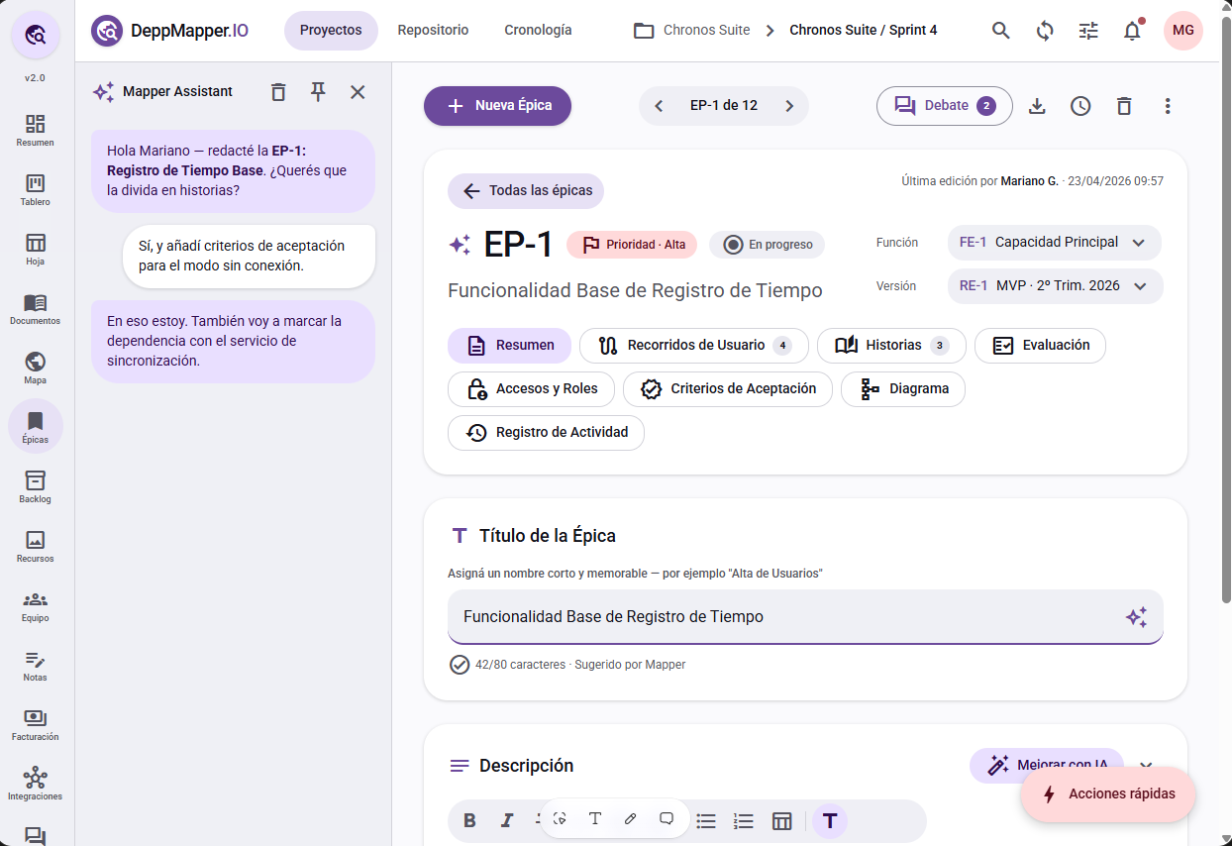Viewport: 1232px width, 846px height.
Task: Open Recorridos de Usuario tab
Action: [x=694, y=346]
